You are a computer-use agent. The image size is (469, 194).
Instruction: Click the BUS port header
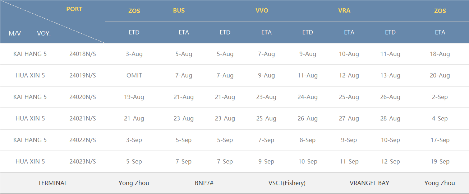click(x=179, y=11)
